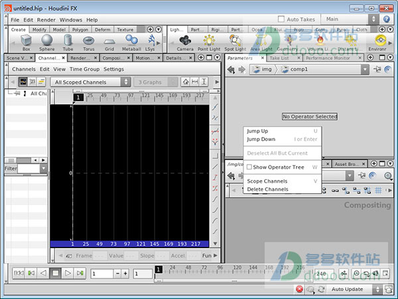This screenshot has height=299, width=398.
Task: Open Time Group menu
Action: click(84, 69)
